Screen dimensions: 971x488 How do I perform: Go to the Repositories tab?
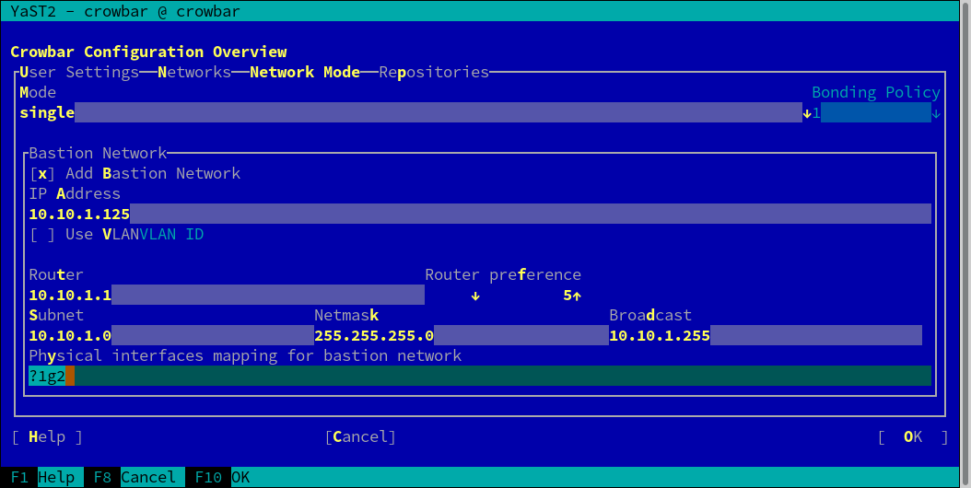[x=433, y=72]
